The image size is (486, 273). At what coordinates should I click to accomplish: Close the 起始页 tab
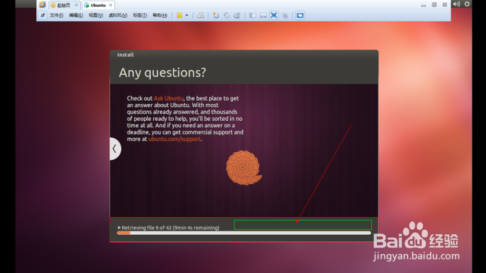[x=77, y=5]
